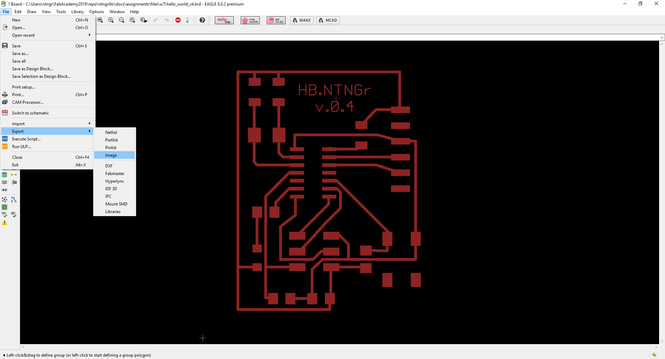
Task: Click the Save disk icon in File menu
Action: click(x=5, y=46)
